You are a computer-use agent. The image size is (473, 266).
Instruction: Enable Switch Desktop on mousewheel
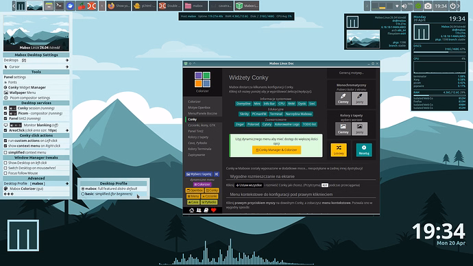(x=5, y=168)
